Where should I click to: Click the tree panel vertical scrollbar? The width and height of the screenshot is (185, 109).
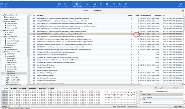click(28, 49)
